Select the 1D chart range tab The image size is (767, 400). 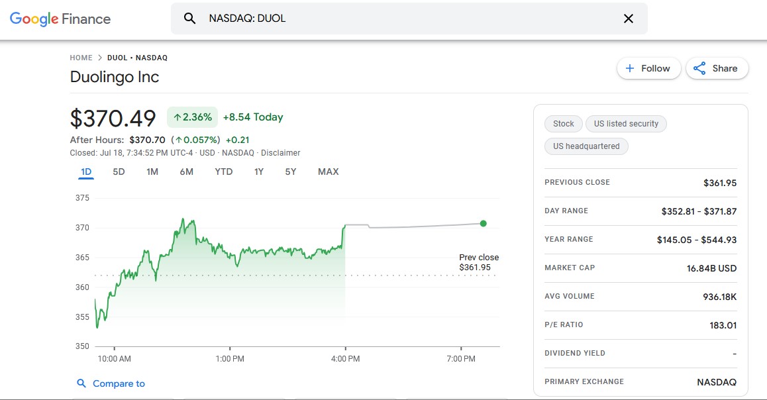(86, 172)
